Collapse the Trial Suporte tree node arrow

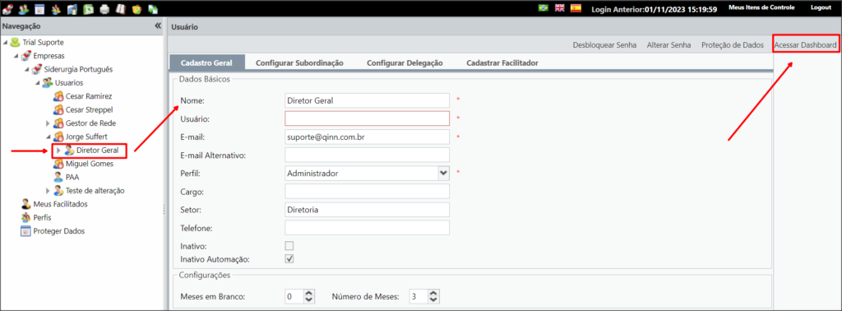coord(5,42)
